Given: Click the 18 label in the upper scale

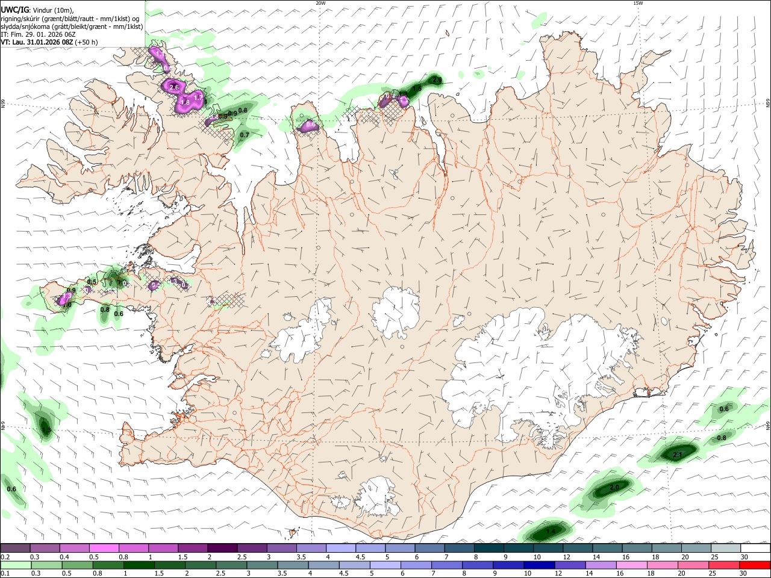Looking at the screenshot, I should (x=657, y=557).
